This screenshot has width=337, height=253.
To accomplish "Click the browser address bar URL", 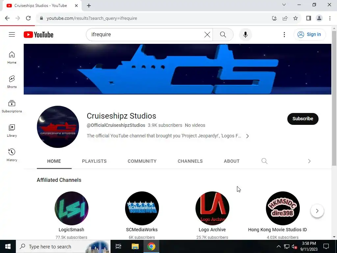I will point(92,18).
